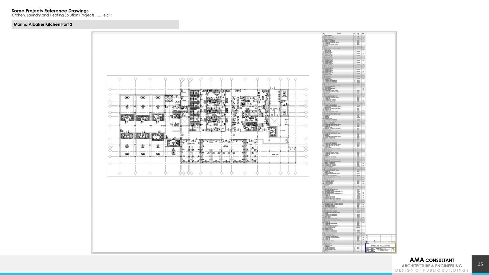Click the revision table above the title block

coord(380,239)
